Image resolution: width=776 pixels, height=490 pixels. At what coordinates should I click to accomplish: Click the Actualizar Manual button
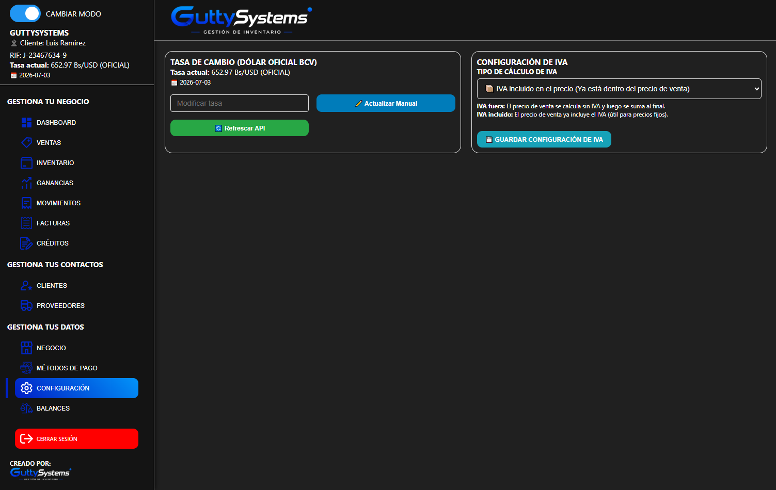click(x=386, y=103)
